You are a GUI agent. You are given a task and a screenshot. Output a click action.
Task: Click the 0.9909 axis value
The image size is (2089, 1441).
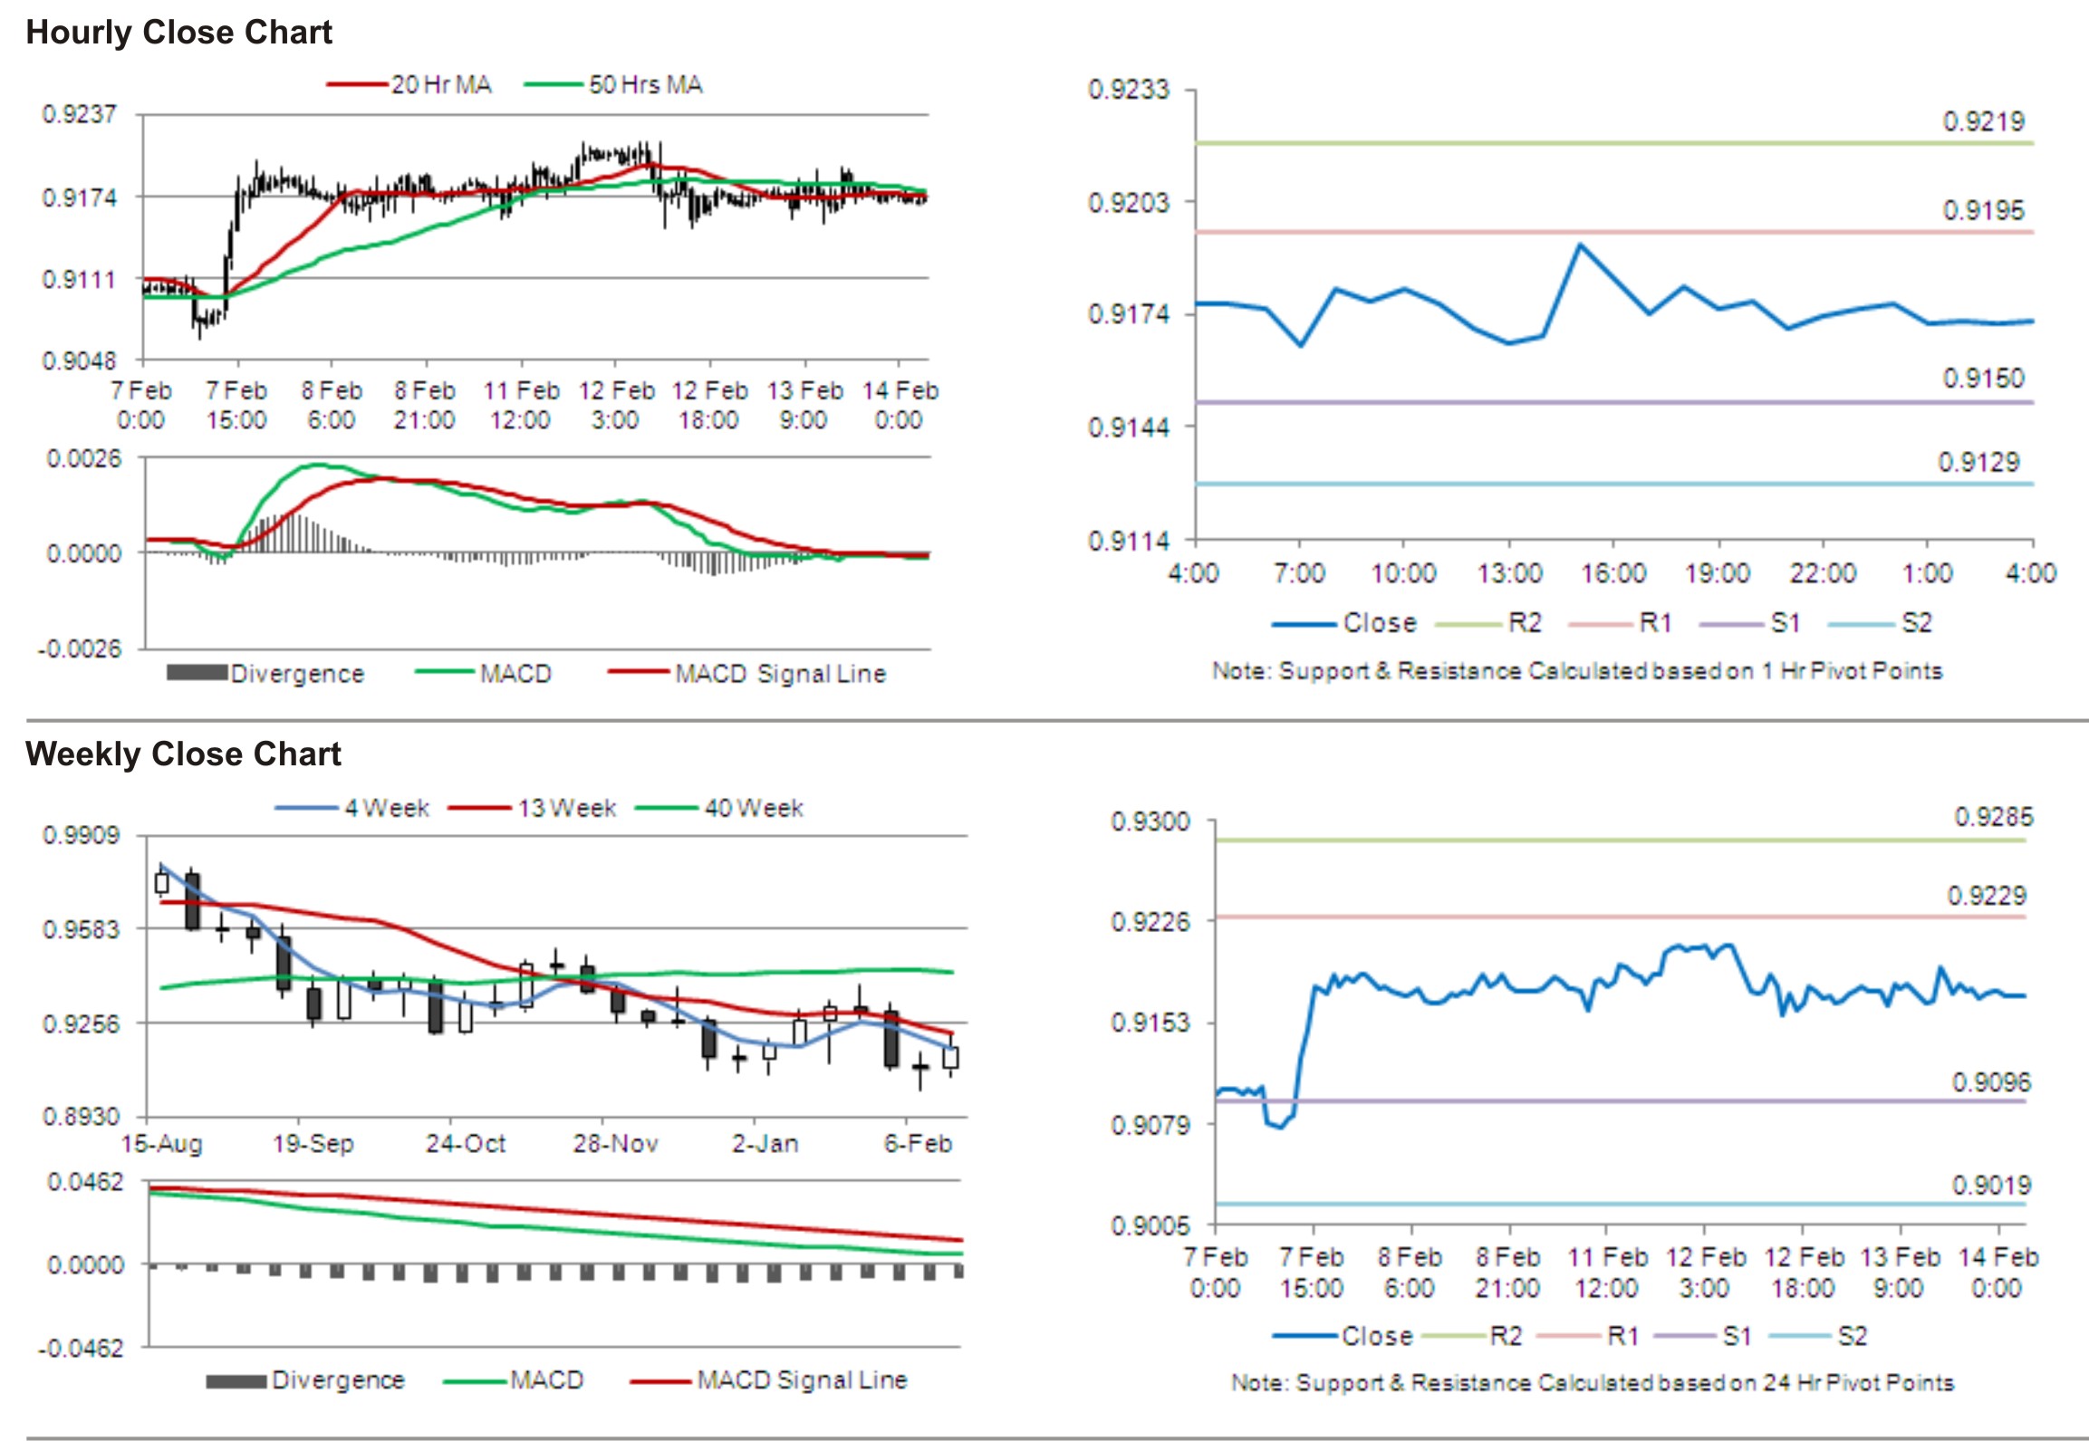coord(82,835)
